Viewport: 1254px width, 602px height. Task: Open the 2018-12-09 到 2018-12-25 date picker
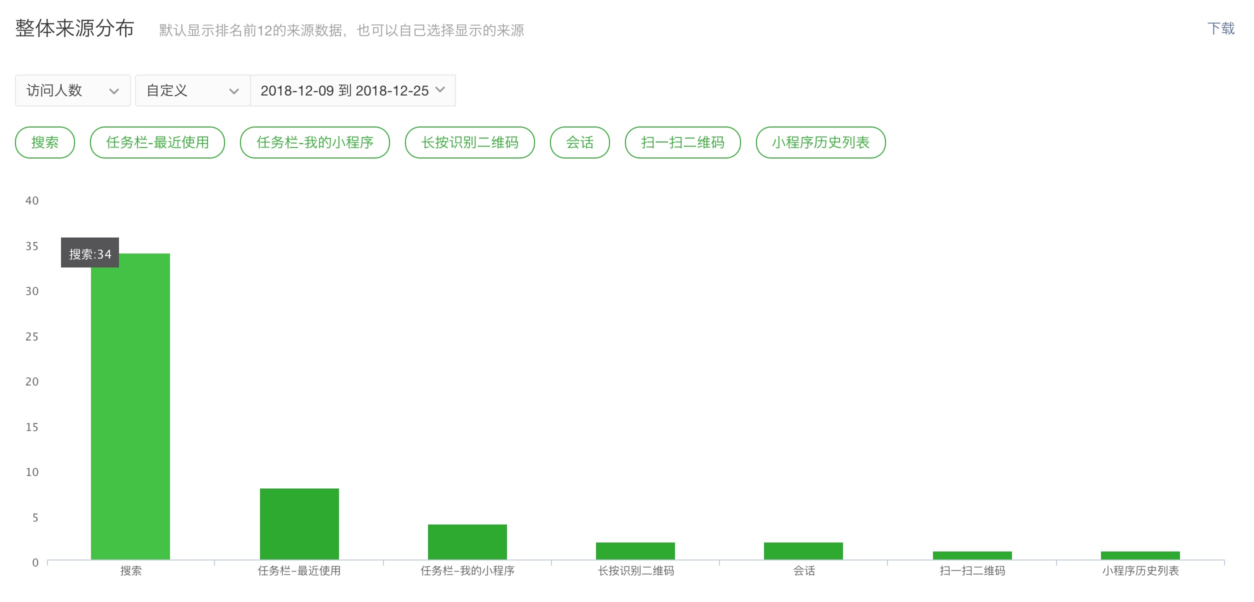(353, 90)
